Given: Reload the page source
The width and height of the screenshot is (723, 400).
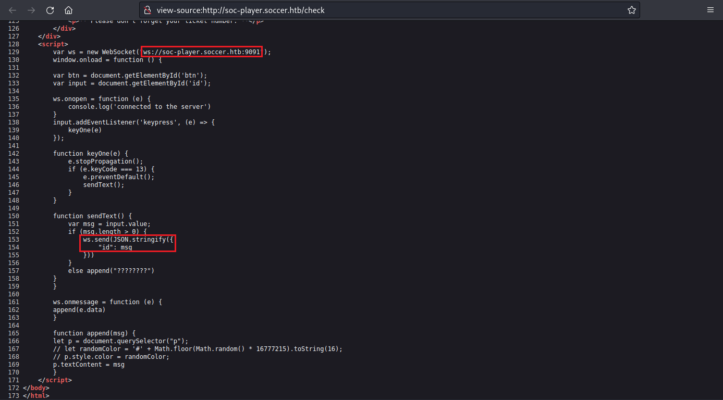Looking at the screenshot, I should point(50,10).
